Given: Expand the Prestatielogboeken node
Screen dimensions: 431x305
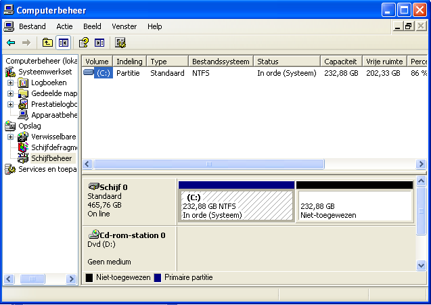Looking at the screenshot, I should [10, 104].
